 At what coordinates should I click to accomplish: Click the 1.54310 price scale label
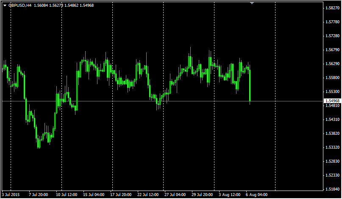point(332,120)
